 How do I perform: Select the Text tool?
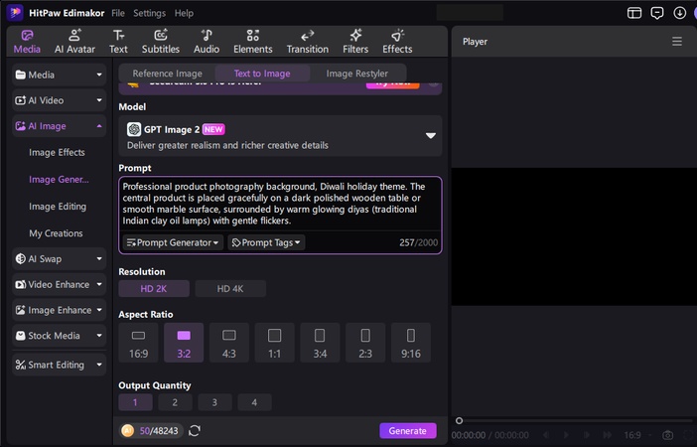pos(118,42)
